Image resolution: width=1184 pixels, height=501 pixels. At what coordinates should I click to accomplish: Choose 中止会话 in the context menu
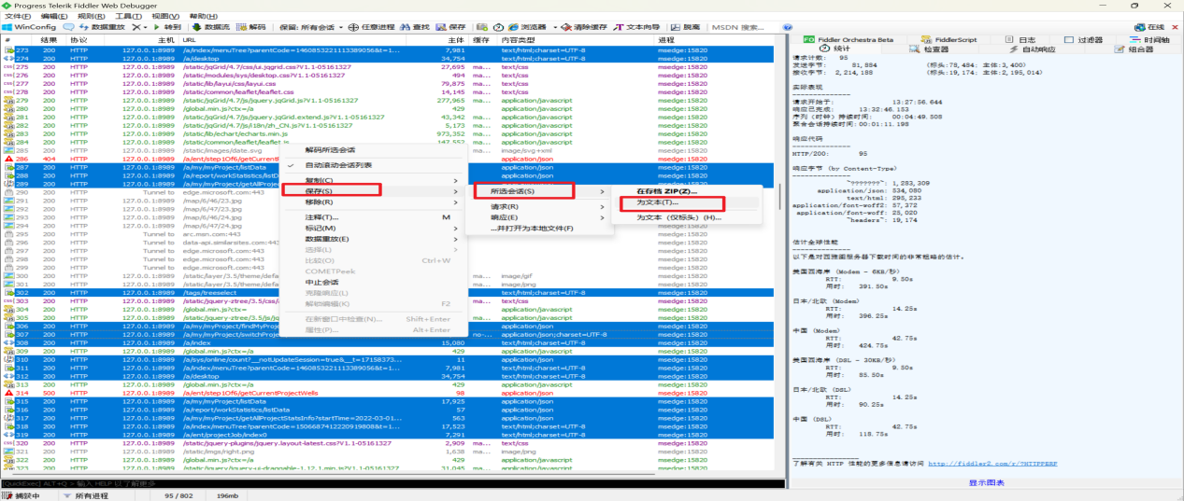coord(374,282)
